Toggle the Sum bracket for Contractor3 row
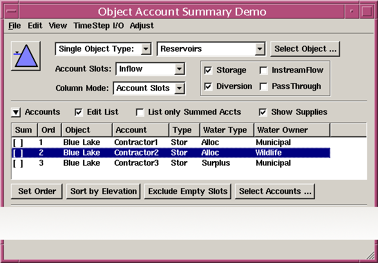378x263 pixels. click(18, 163)
